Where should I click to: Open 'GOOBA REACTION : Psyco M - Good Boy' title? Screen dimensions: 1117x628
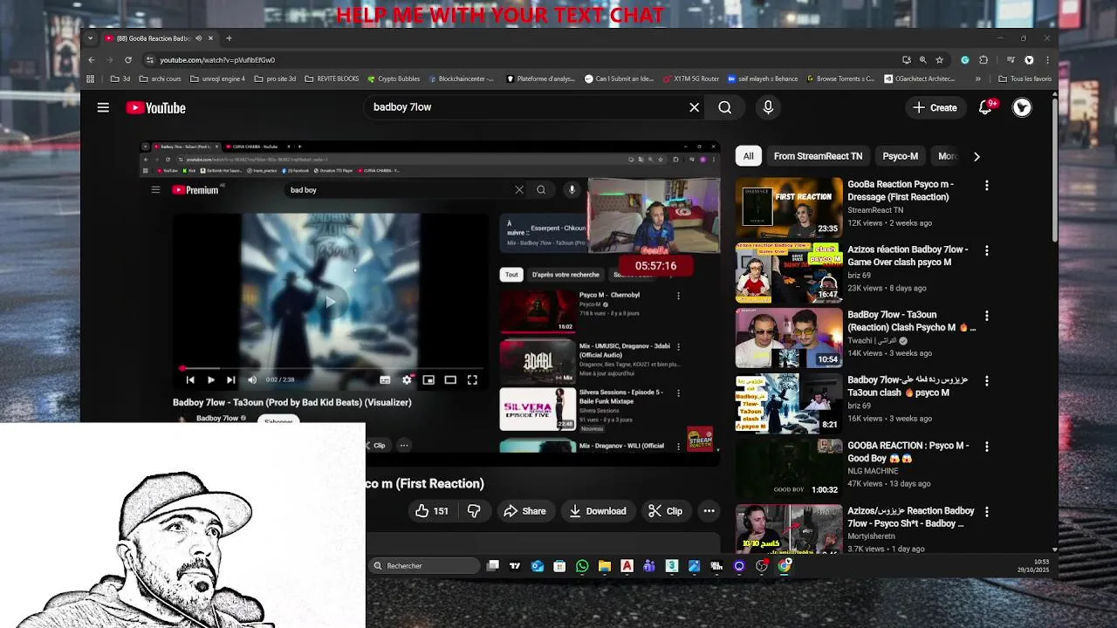pos(908,452)
